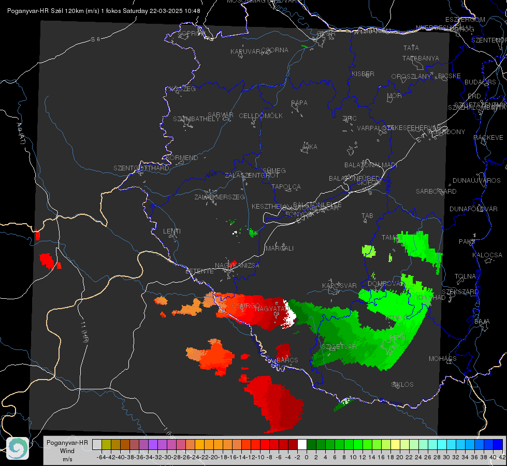Select the KAPUVÁR label
The image size is (507, 466).
246,52
